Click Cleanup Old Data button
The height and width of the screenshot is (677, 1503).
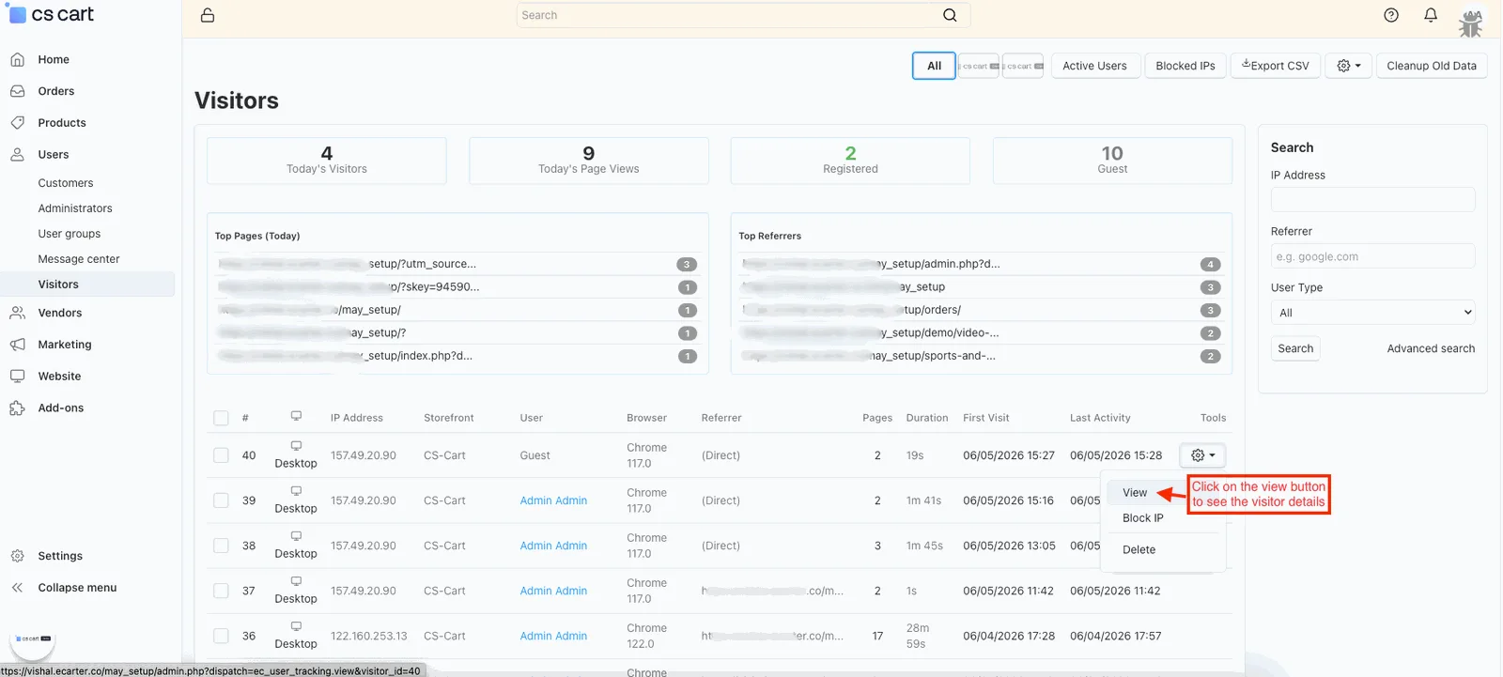(1432, 66)
